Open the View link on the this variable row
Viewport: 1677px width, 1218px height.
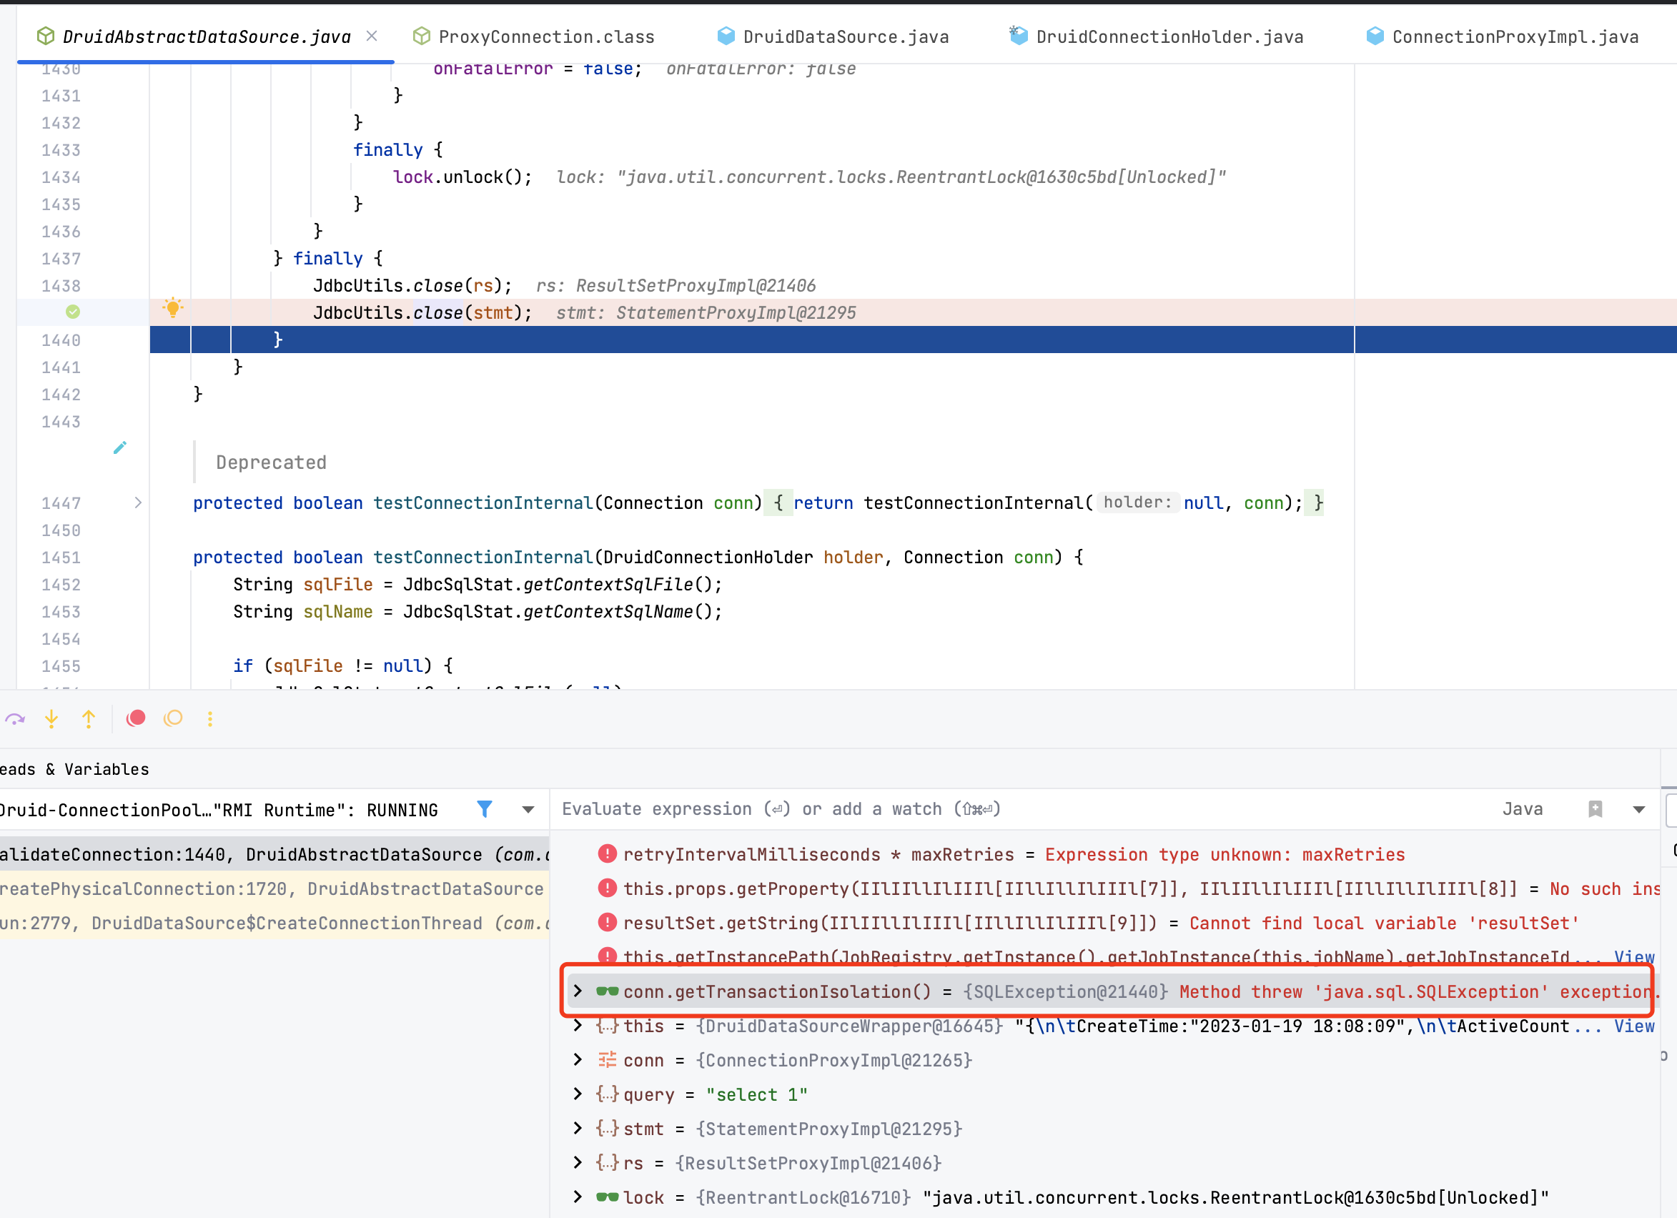1636,1026
